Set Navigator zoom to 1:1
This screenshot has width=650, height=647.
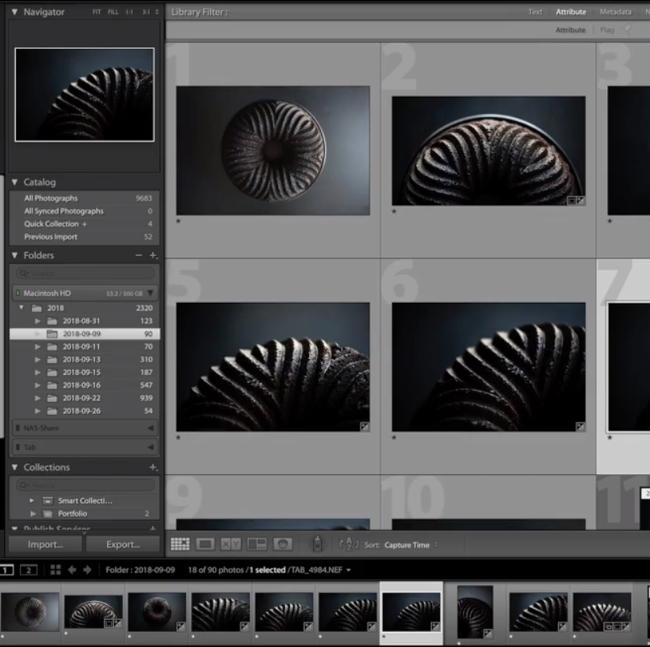(x=129, y=12)
